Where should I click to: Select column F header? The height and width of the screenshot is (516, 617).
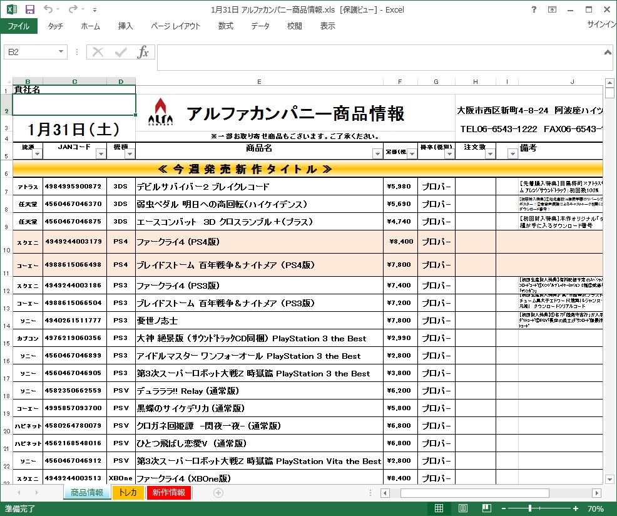click(x=400, y=81)
